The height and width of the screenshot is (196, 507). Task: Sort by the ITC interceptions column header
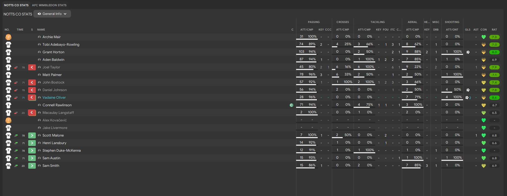click(393, 30)
